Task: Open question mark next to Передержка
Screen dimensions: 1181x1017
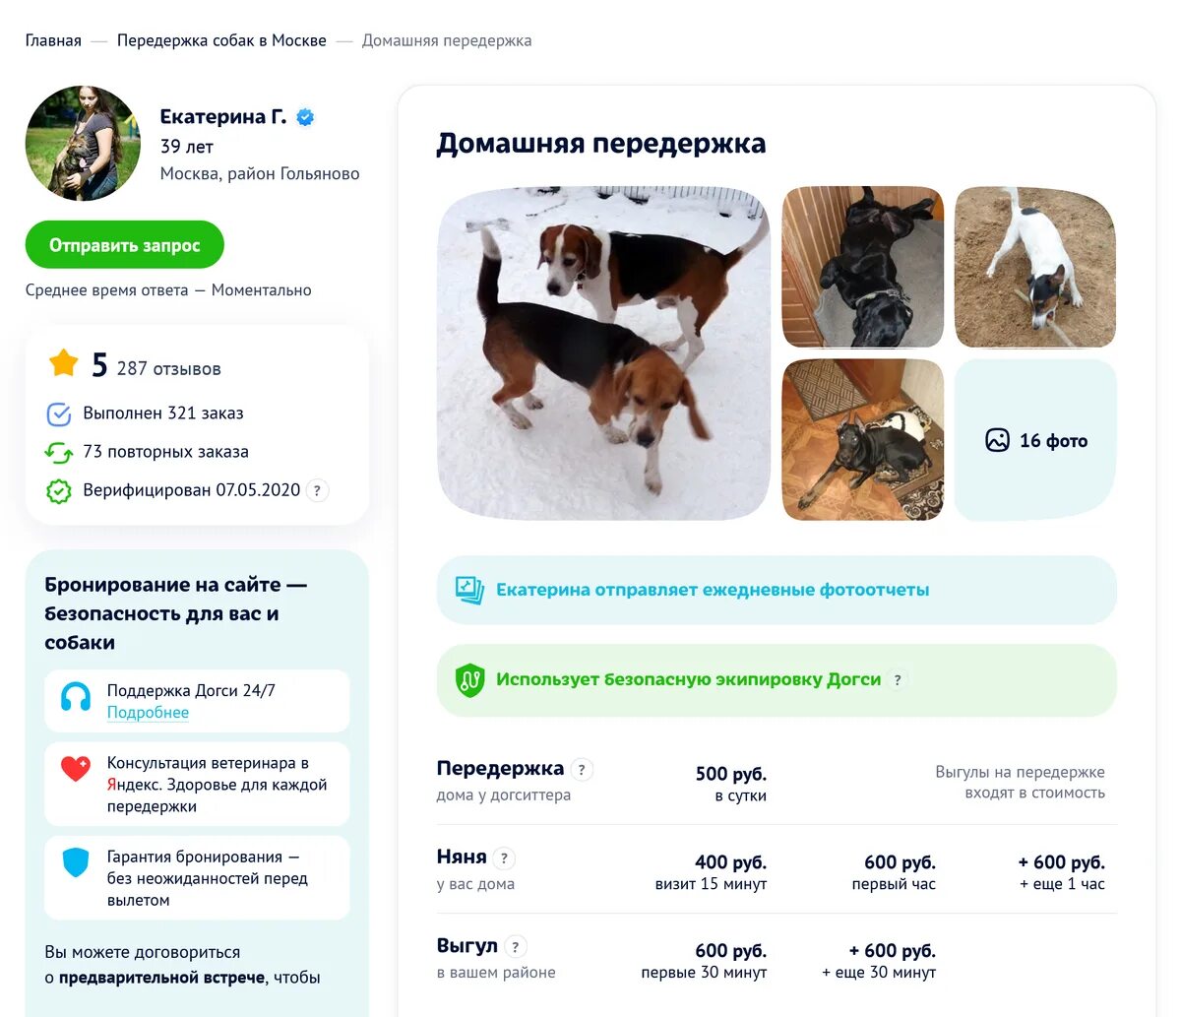Action: (582, 770)
